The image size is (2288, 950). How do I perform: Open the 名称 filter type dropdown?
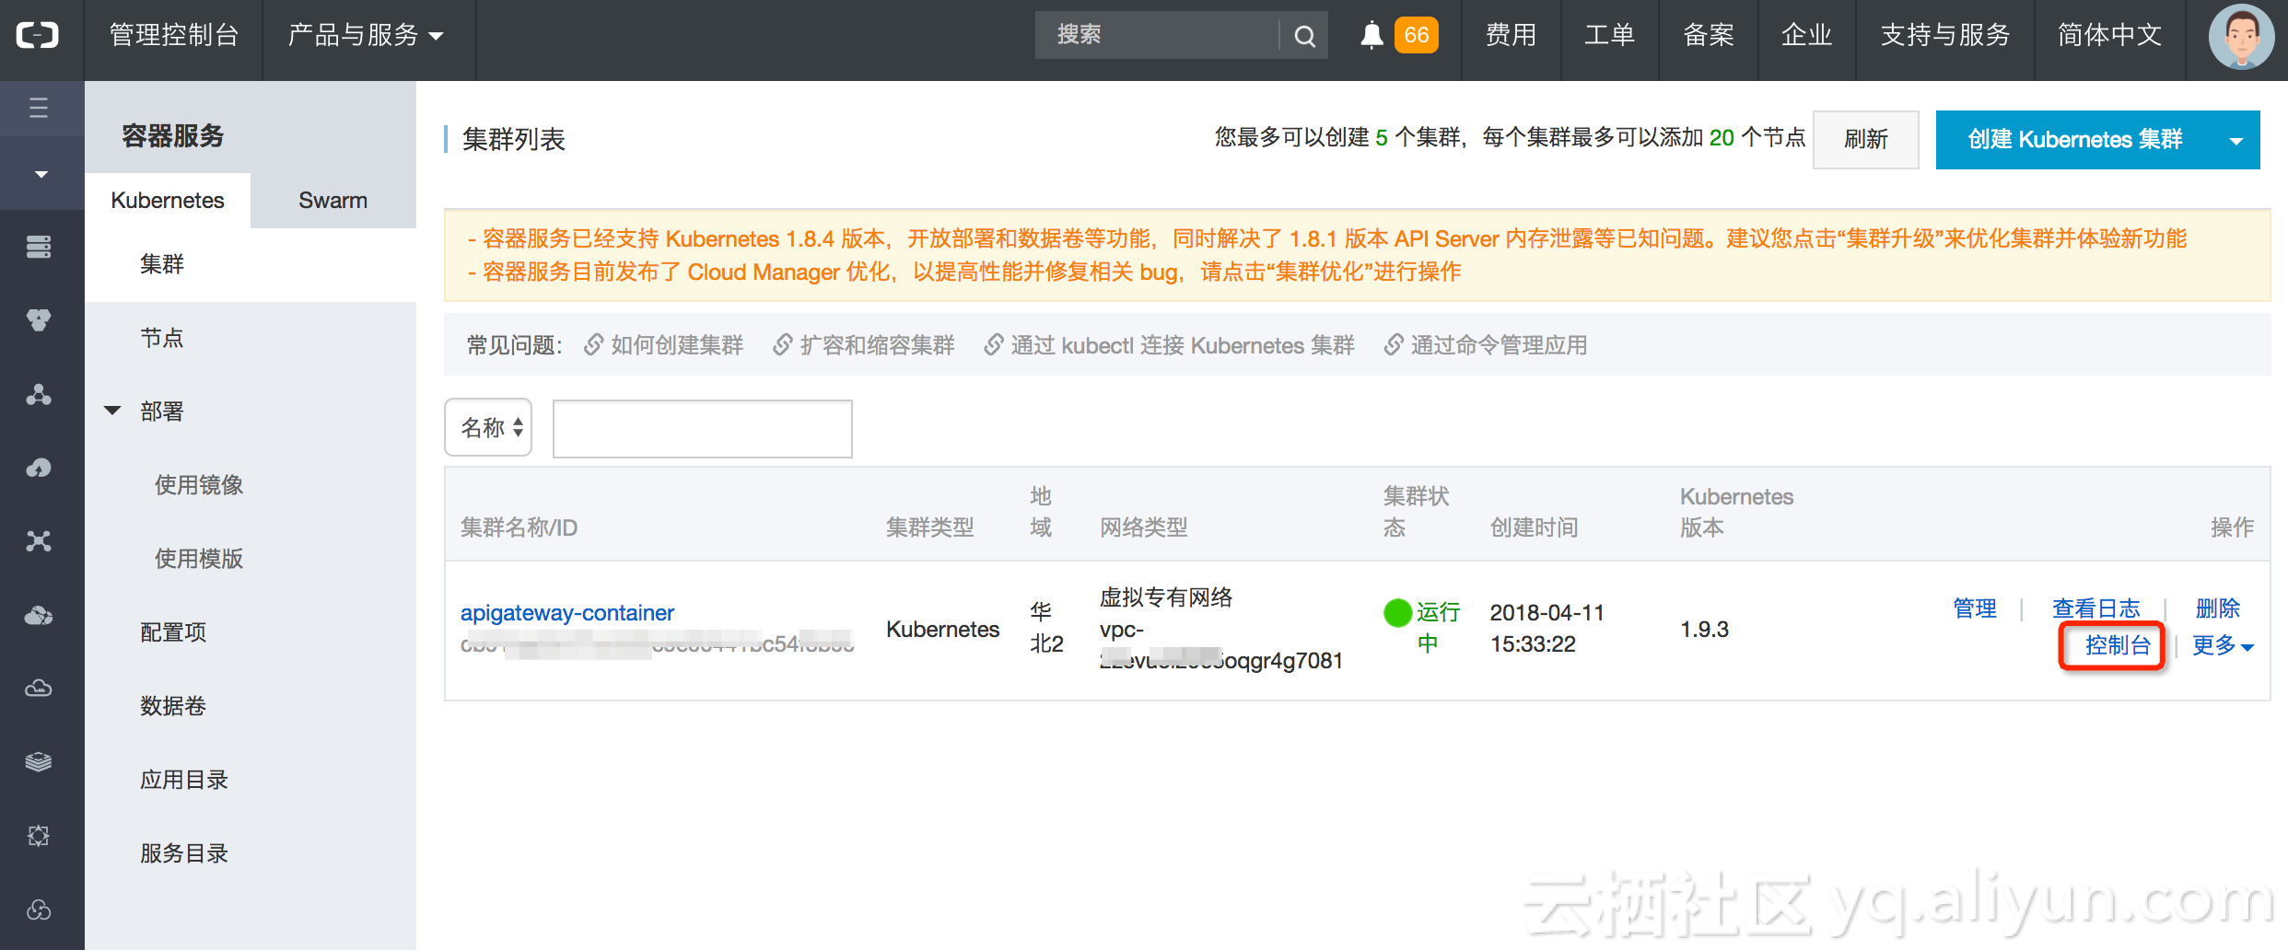488,427
